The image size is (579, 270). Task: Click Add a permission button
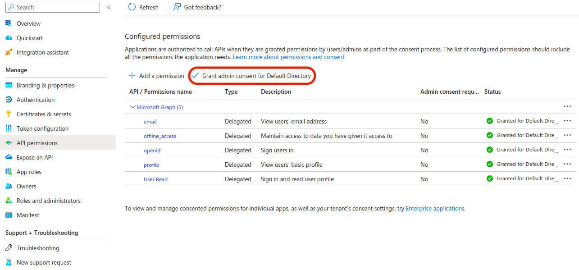[x=156, y=76]
